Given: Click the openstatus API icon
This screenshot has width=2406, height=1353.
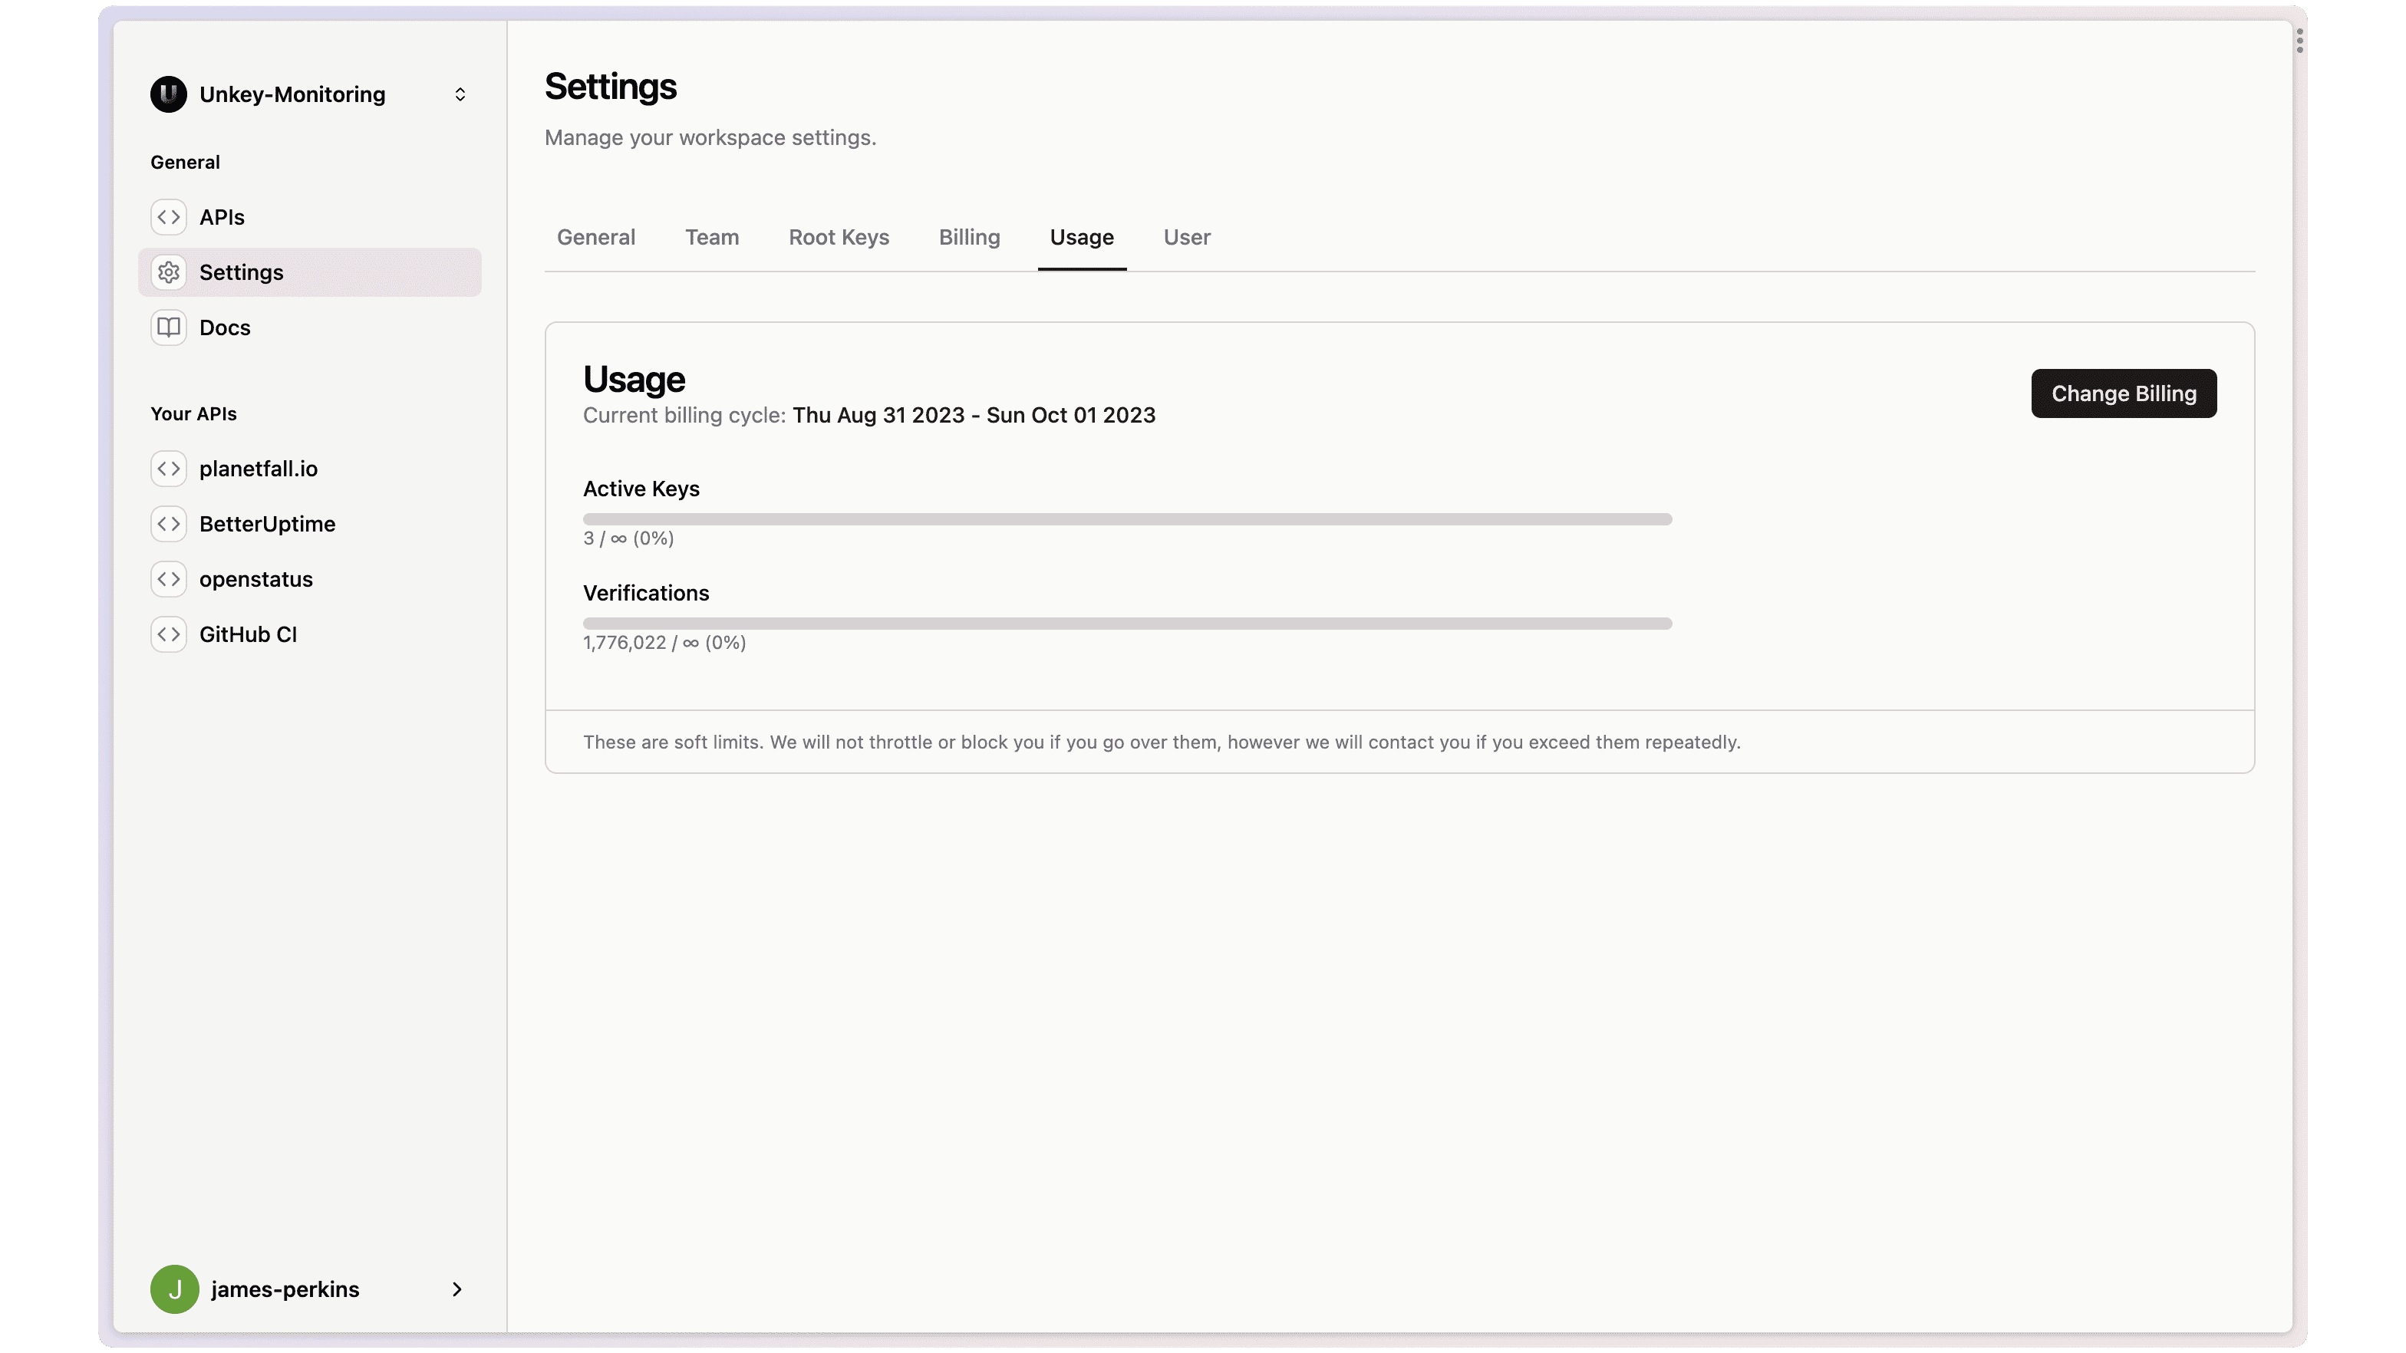Looking at the screenshot, I should pos(168,579).
